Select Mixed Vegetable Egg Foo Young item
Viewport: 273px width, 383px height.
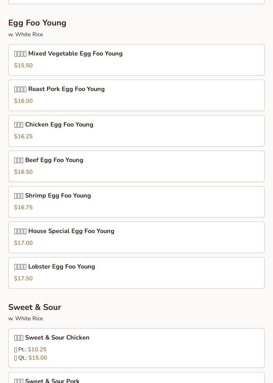[x=75, y=53]
